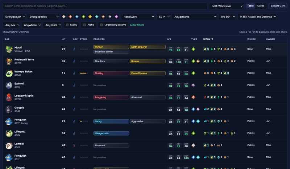290x169 pixels.
Task: Filter by Grass element icon
Action: [83, 17]
